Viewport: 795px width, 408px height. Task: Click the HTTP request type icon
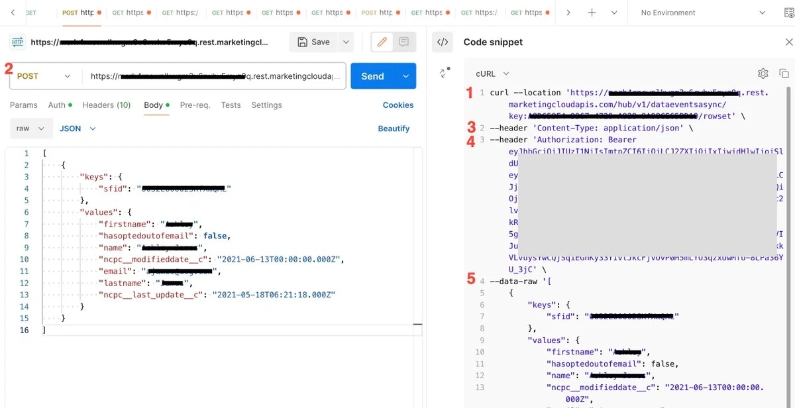tap(18, 42)
